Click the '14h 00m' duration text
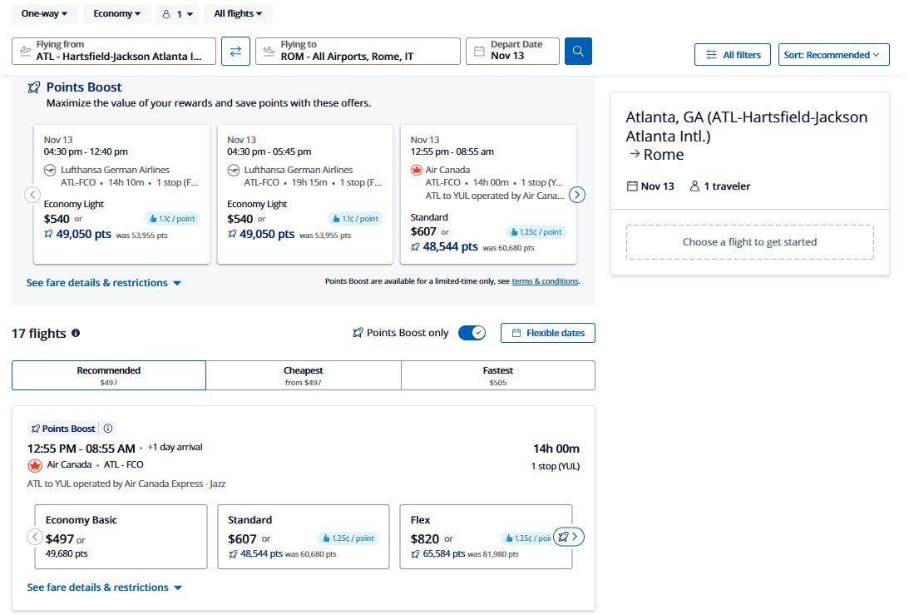Viewport: 909px width, 615px height. (x=556, y=449)
